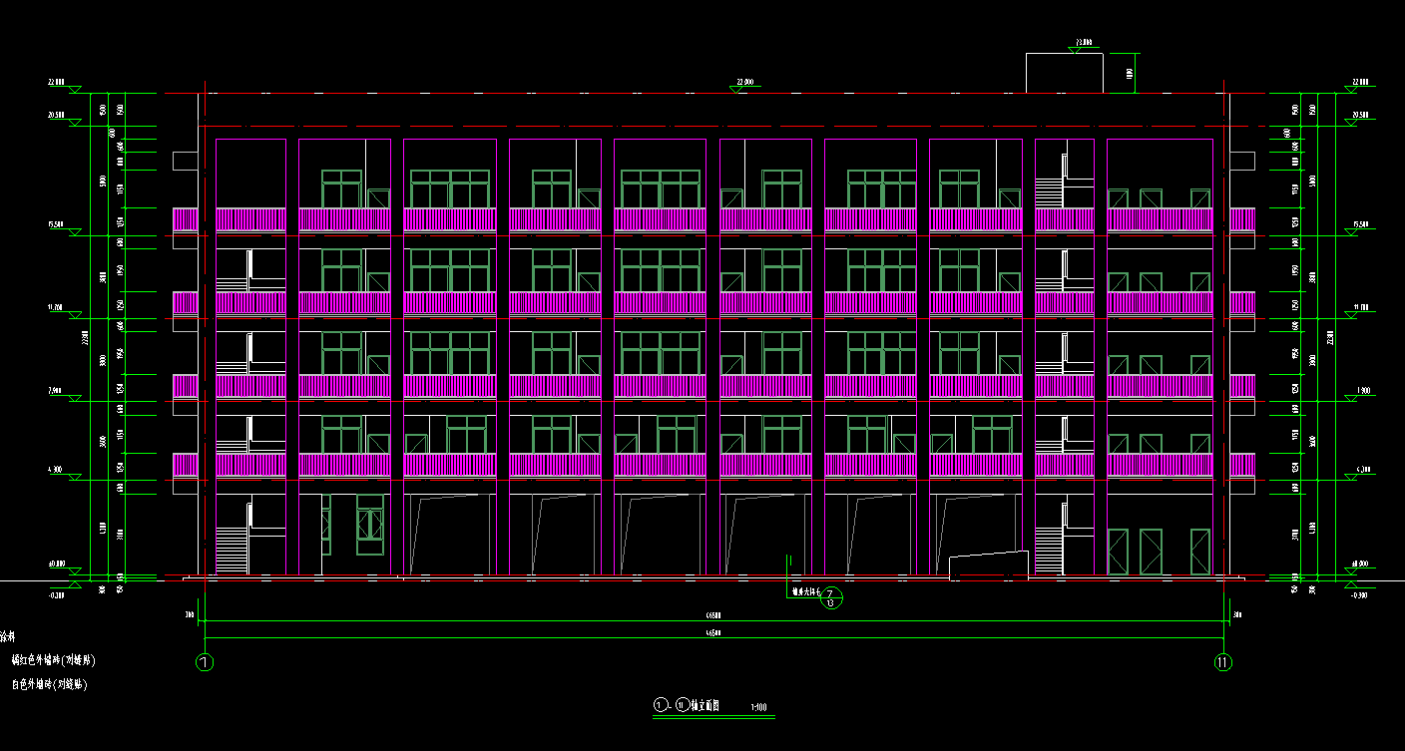Viewport: 1405px width, 751px height.
Task: Select the 1:100 scale text
Action: point(759,708)
